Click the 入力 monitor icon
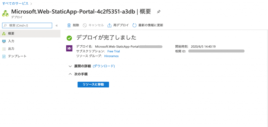This screenshot has height=127, width=268. coord(4,41)
